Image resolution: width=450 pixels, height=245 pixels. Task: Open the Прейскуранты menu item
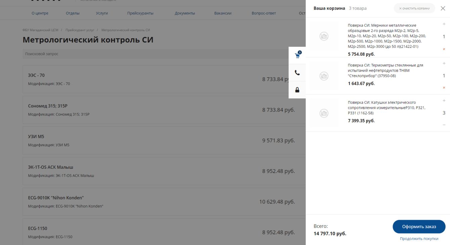(x=140, y=13)
